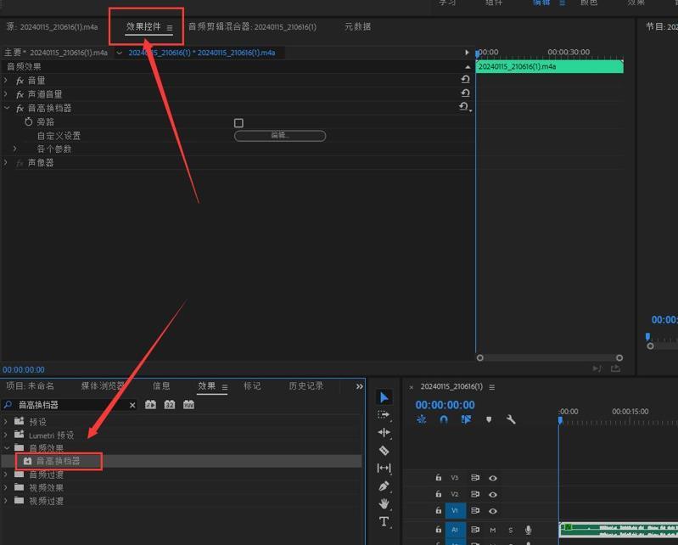Expand the 视频效果 folder
The height and width of the screenshot is (545, 678).
[x=6, y=487]
